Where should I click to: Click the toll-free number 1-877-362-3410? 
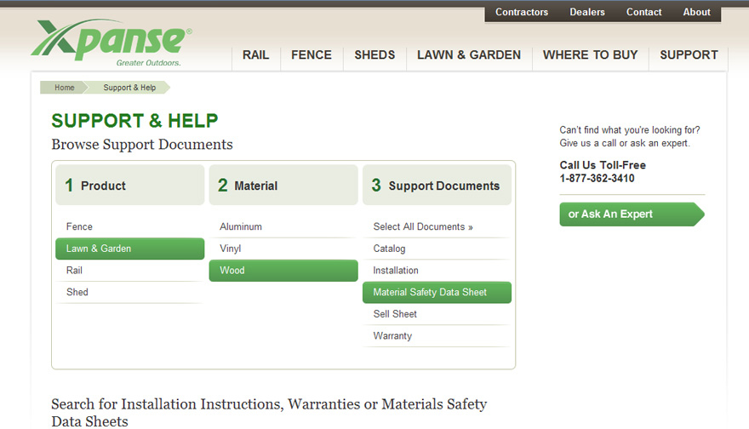[x=597, y=179]
